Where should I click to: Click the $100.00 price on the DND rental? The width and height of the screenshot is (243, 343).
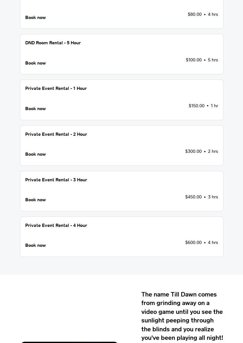click(193, 60)
